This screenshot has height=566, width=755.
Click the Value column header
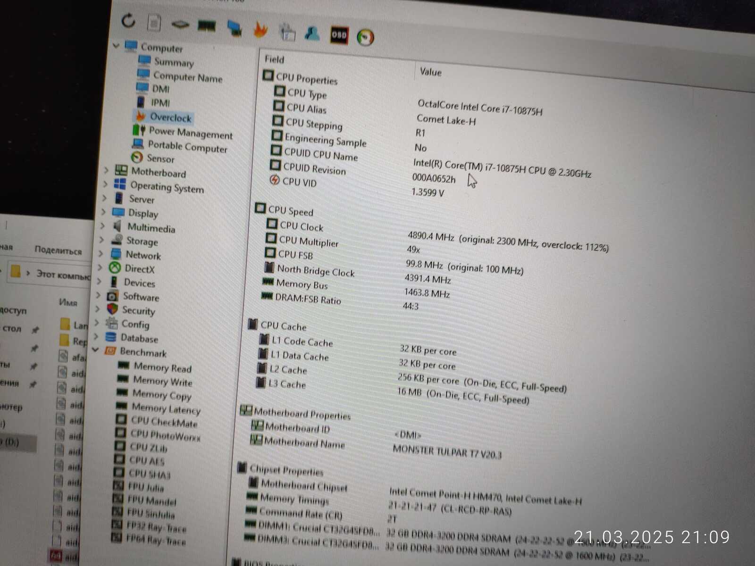point(431,72)
